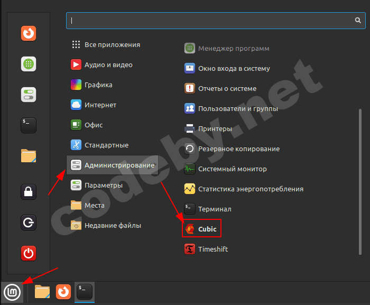Click the red power-off icon in sidebar

[x=29, y=253]
